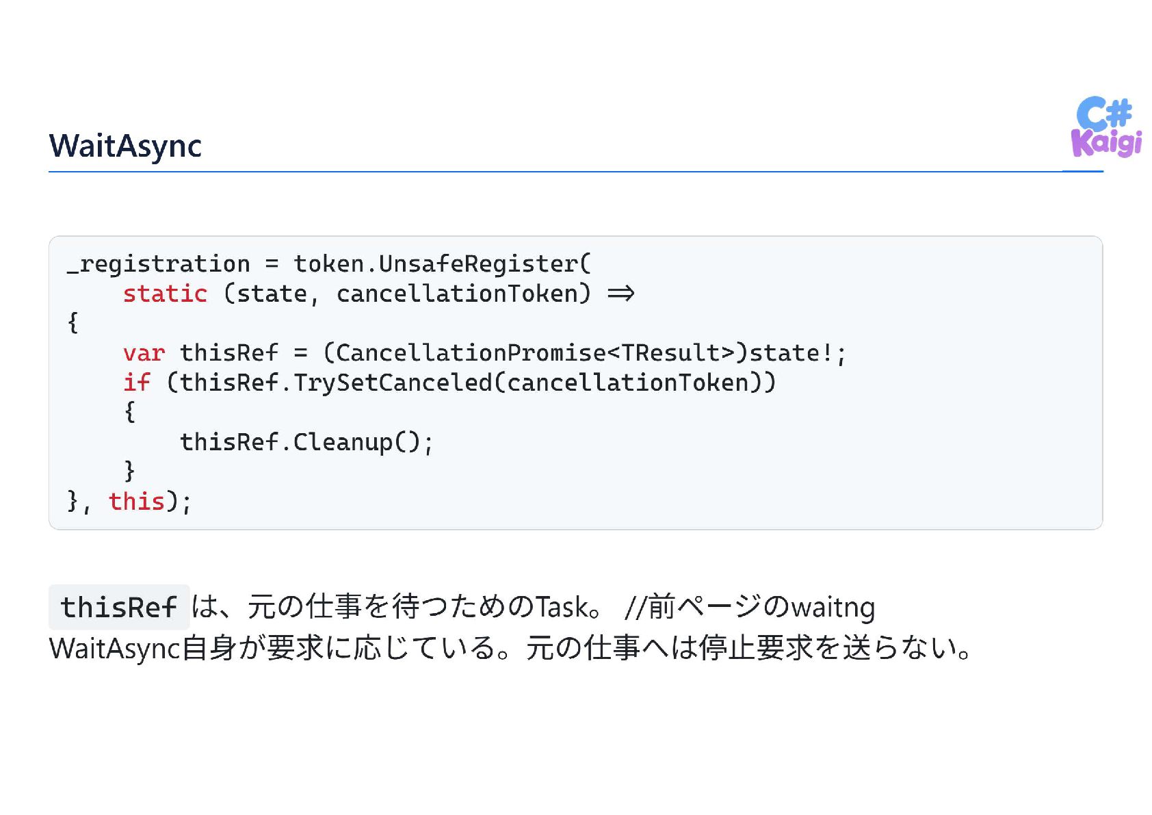Click the //前ページのwaitng comment text
The image size is (1152, 815).
pyautogui.click(x=750, y=607)
